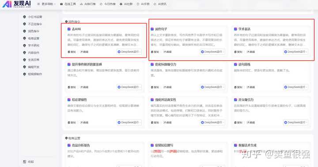318x167 pixels.
Task: Show 生活日常 sidebar category
Action: coord(31,60)
